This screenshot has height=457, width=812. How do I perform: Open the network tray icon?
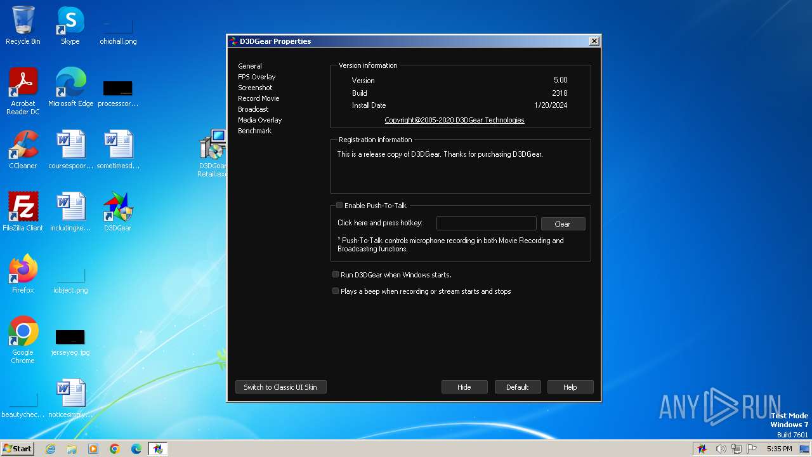coord(737,449)
